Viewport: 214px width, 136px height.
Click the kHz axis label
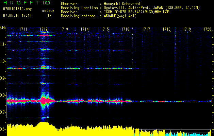pos(3,28)
